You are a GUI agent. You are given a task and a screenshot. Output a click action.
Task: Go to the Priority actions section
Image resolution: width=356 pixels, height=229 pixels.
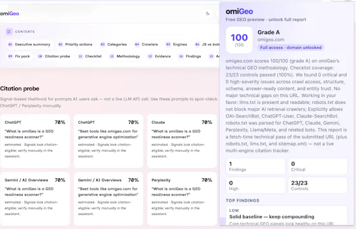[76, 44]
